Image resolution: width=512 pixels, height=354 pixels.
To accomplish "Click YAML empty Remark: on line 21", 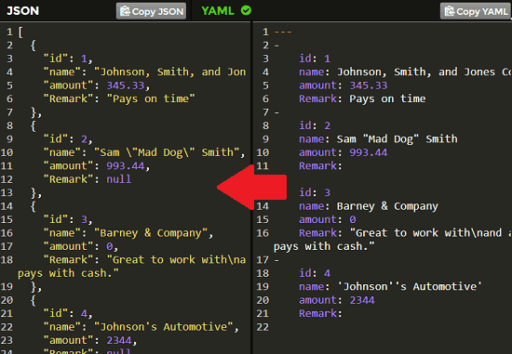I will pos(320,313).
